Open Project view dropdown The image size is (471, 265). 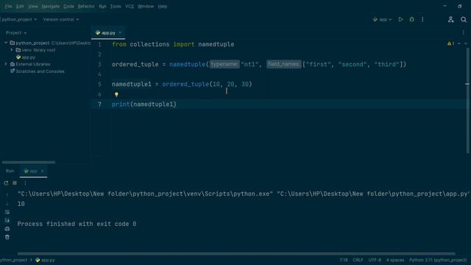coord(16,32)
